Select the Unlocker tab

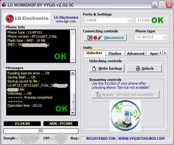click(x=94, y=53)
